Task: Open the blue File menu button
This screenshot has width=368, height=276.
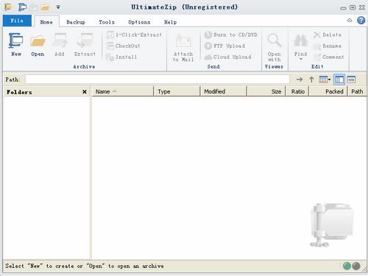Action: [17, 21]
